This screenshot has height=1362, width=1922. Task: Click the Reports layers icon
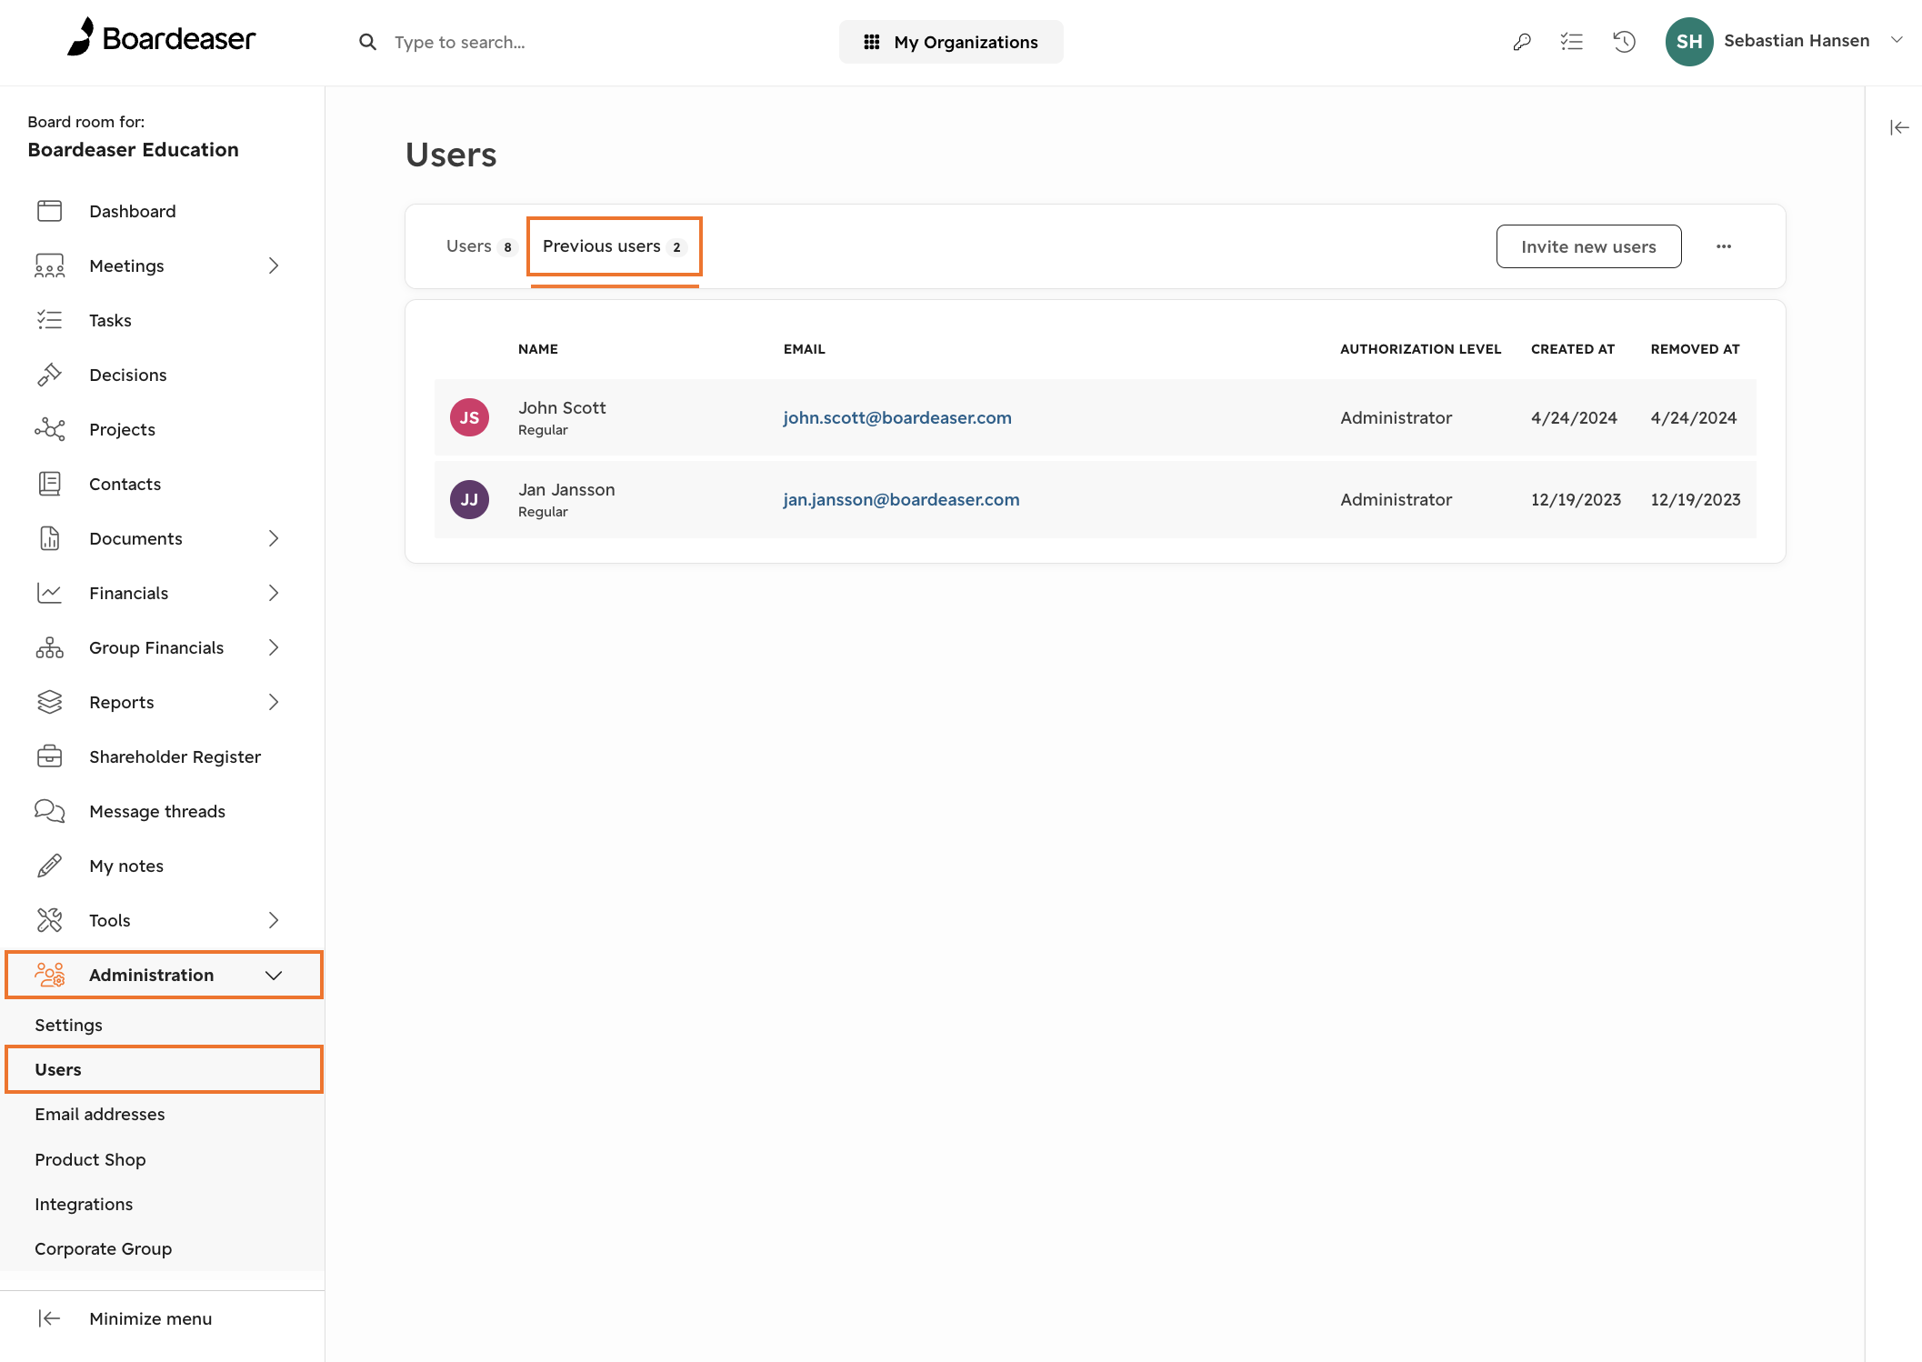click(x=50, y=702)
